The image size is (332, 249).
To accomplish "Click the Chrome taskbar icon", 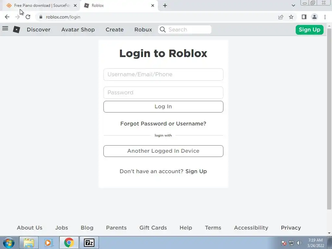I will click(69, 243).
